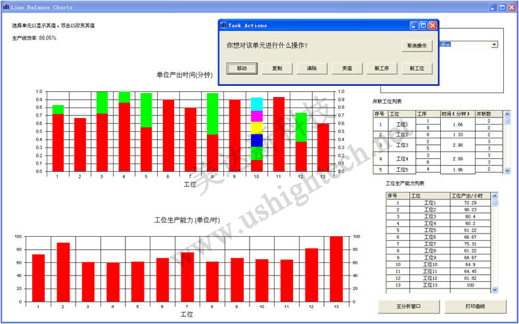Image resolution: width=519 pixels, height=324 pixels.
Task: Select the cyan segment of bar 10
Action: [x=257, y=104]
